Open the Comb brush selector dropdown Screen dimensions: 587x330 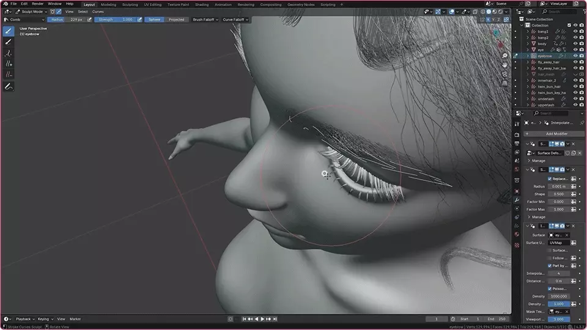[x=24, y=20]
